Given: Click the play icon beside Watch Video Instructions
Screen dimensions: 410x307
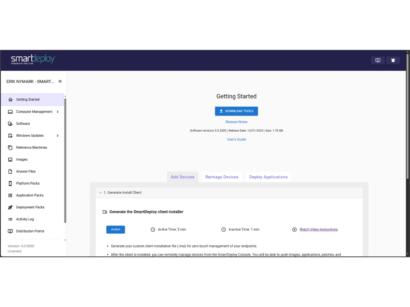Looking at the screenshot, I should pyautogui.click(x=295, y=230).
